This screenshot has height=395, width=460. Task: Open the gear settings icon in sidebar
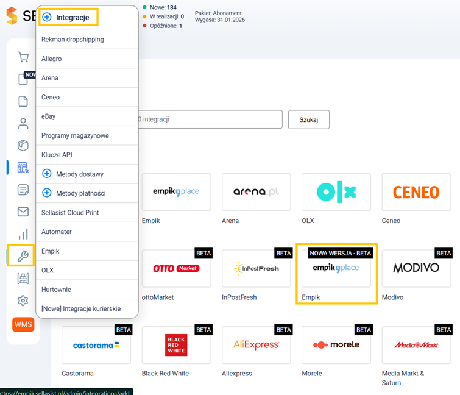click(x=23, y=301)
